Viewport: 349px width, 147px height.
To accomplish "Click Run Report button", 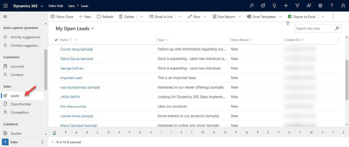I will [x=224, y=17].
